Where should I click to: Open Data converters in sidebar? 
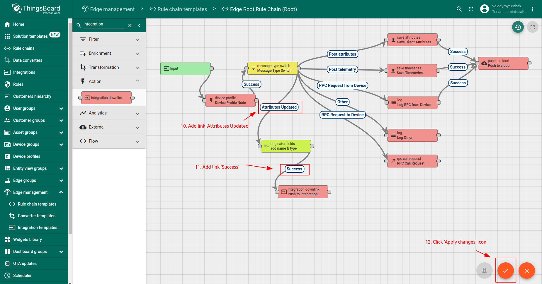coord(34,60)
